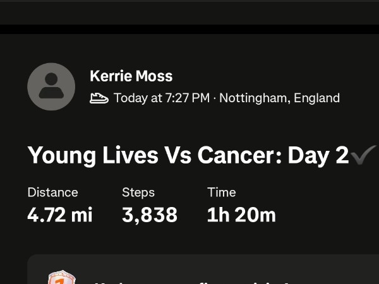
Task: Select the 3,838 steps value
Action: point(150,215)
